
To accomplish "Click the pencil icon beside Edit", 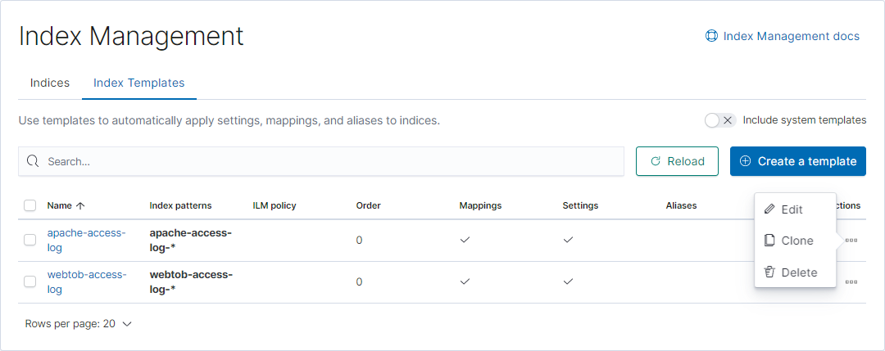I will coord(769,209).
